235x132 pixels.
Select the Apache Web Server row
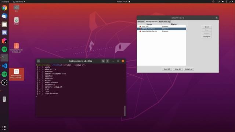(162, 31)
